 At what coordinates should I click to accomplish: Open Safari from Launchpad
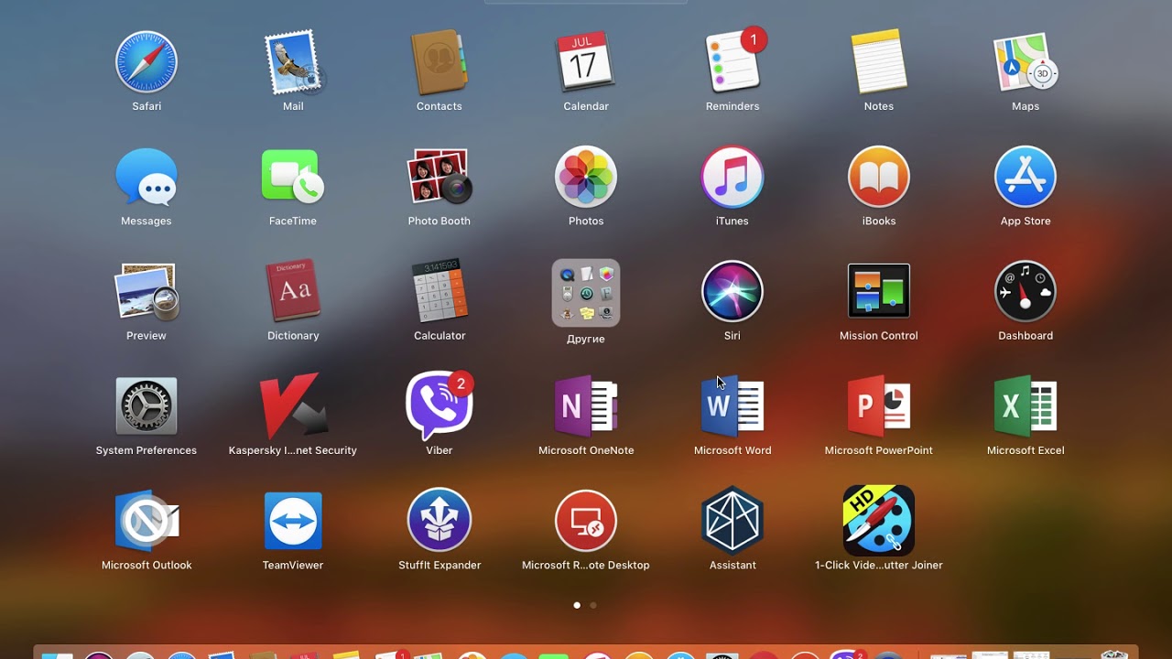[146, 63]
